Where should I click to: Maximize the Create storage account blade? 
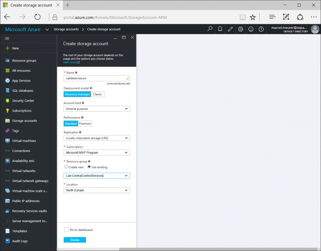point(124,37)
